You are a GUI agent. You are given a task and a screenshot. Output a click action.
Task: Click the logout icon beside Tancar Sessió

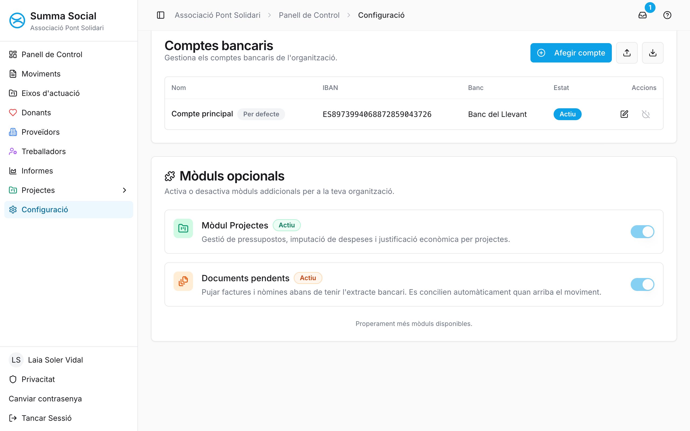point(13,418)
